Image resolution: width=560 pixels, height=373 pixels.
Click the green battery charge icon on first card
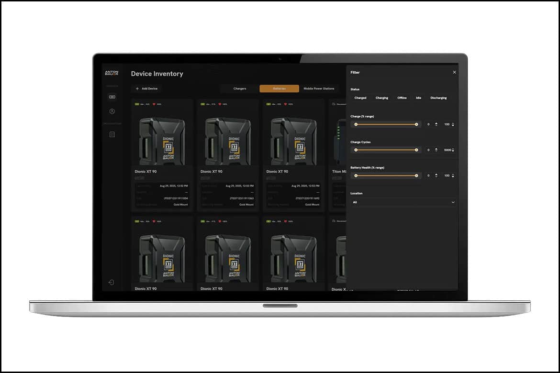(x=137, y=104)
